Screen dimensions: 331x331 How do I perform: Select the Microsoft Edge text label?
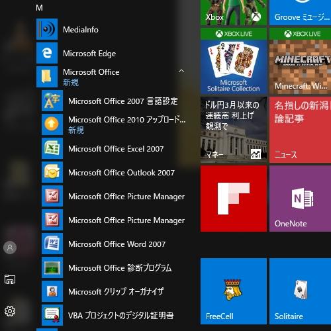click(x=89, y=54)
